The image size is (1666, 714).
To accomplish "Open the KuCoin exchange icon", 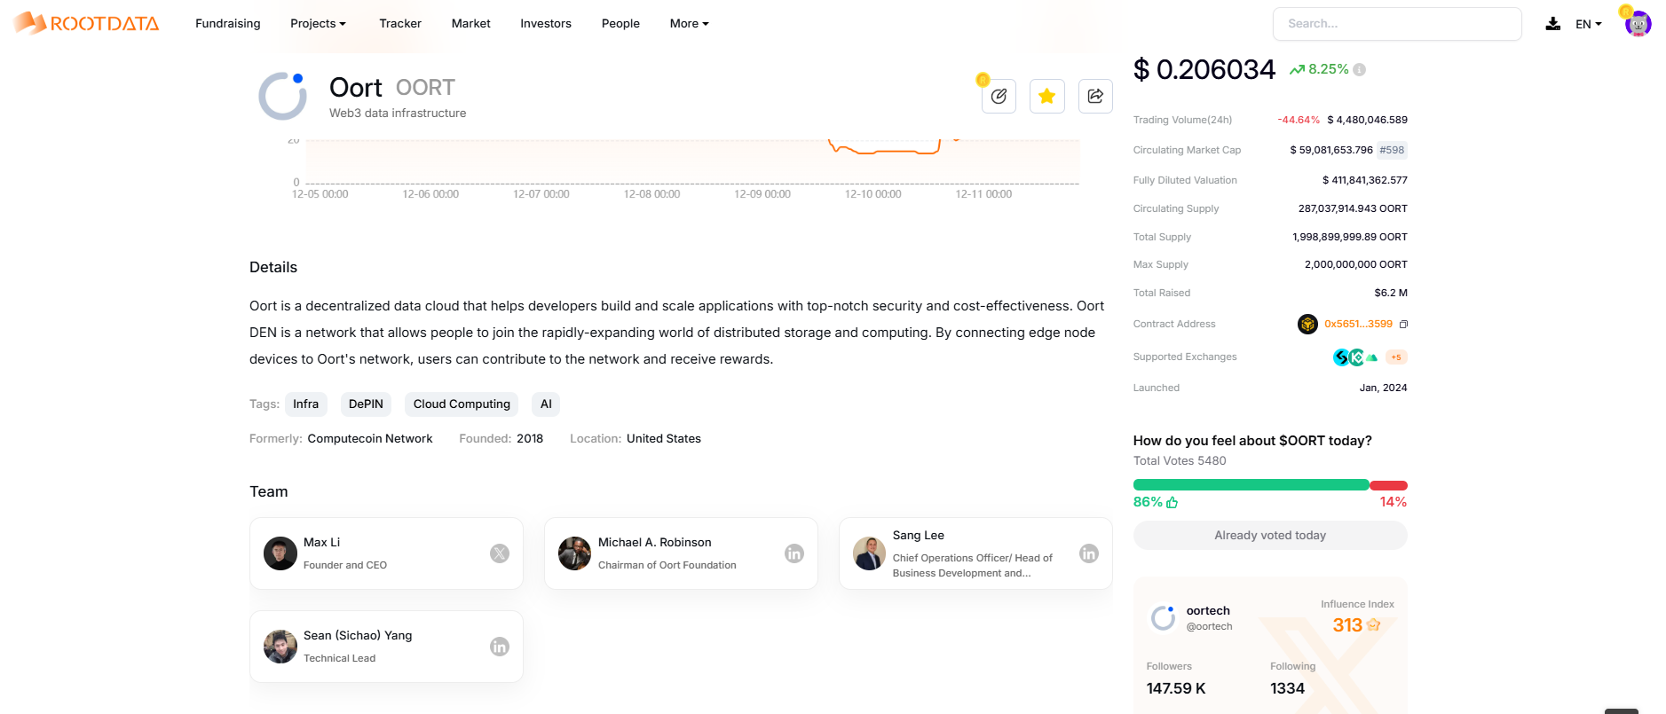I will (x=1356, y=357).
